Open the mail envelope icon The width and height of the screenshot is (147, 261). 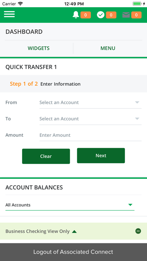click(x=126, y=15)
